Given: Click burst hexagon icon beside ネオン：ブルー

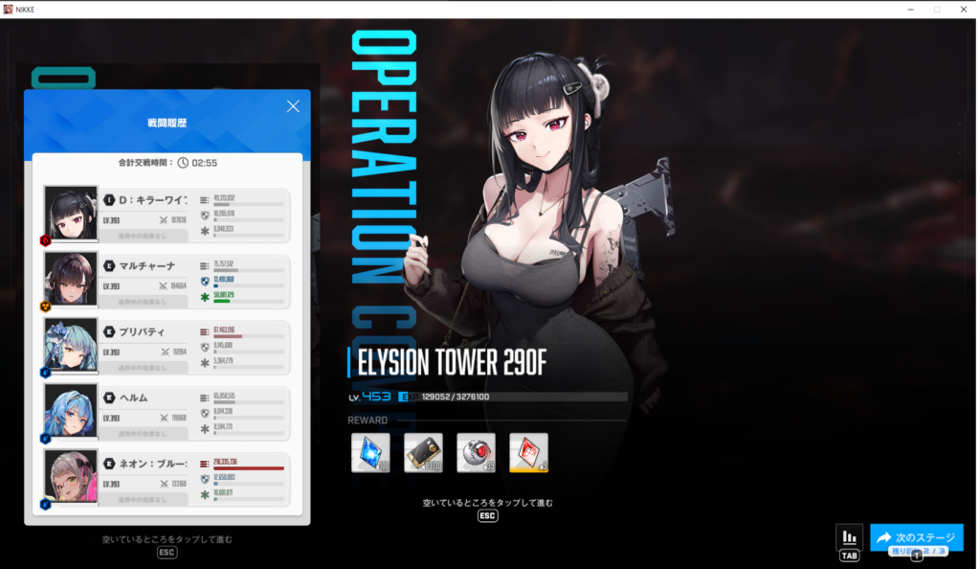Looking at the screenshot, I should click(109, 464).
